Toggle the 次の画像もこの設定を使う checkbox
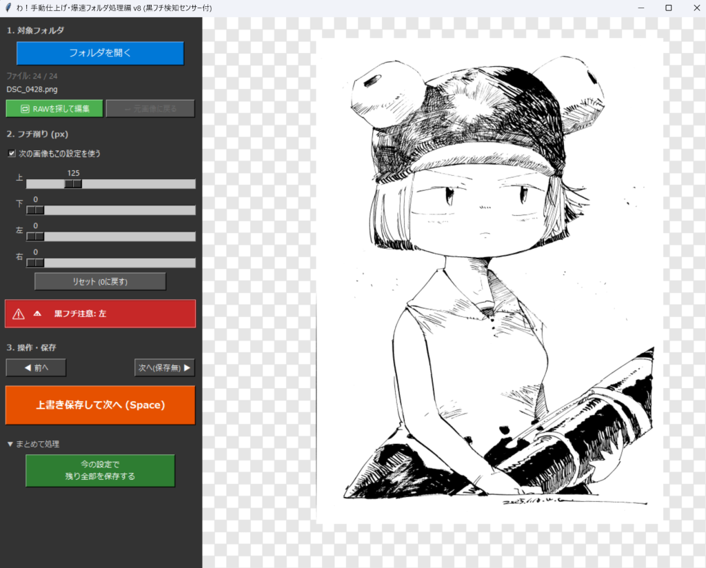 (12, 154)
